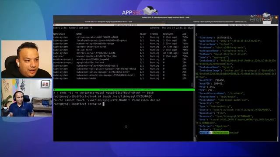Click the coredns pod name
The width and height of the screenshot is (280, 157).
91,47
